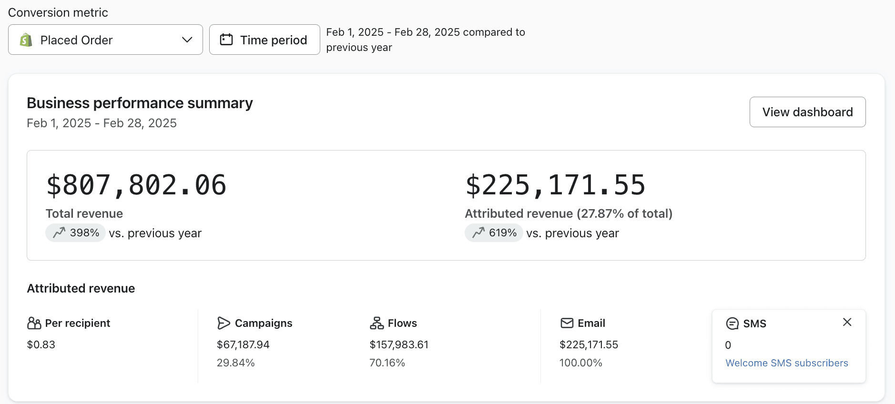Click the Flows hierarchy icon

pos(376,323)
